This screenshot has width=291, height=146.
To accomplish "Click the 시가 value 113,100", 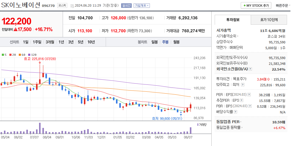I will pos(84,31).
